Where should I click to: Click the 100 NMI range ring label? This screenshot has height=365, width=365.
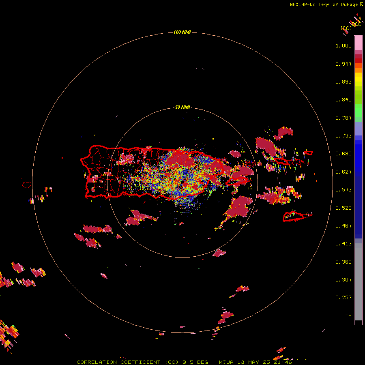182,32
